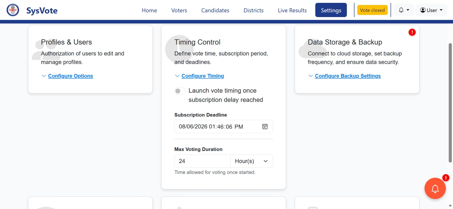Open the calendar picker for Subscription Deadline
The width and height of the screenshot is (453, 209).
pyautogui.click(x=265, y=127)
